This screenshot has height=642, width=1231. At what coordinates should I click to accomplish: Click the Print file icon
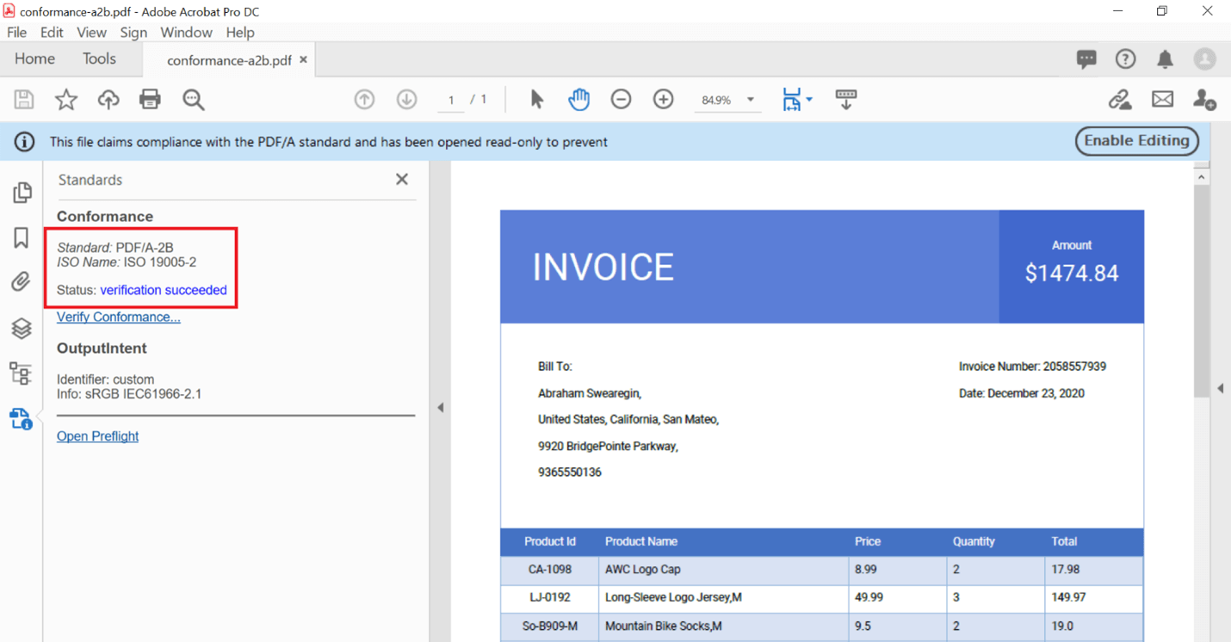click(150, 100)
